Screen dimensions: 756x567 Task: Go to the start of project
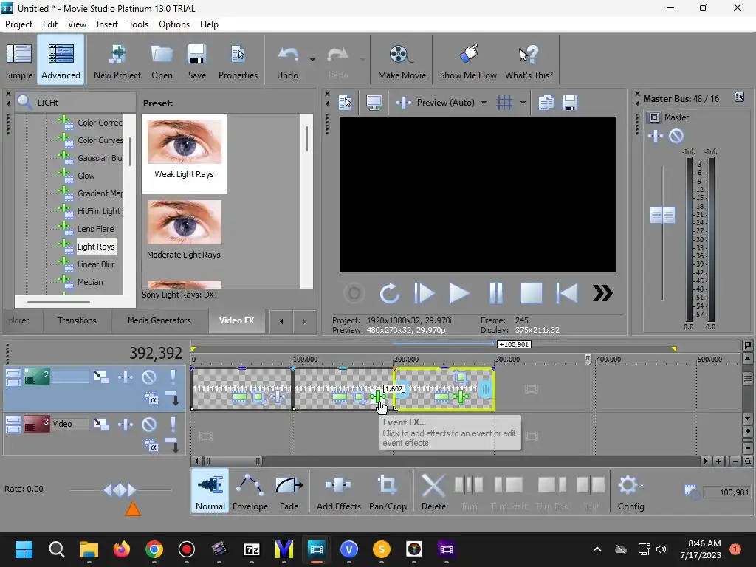pyautogui.click(x=567, y=293)
